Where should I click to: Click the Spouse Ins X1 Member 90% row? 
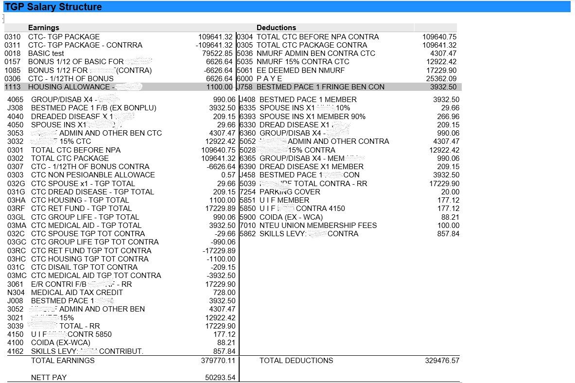click(312, 117)
